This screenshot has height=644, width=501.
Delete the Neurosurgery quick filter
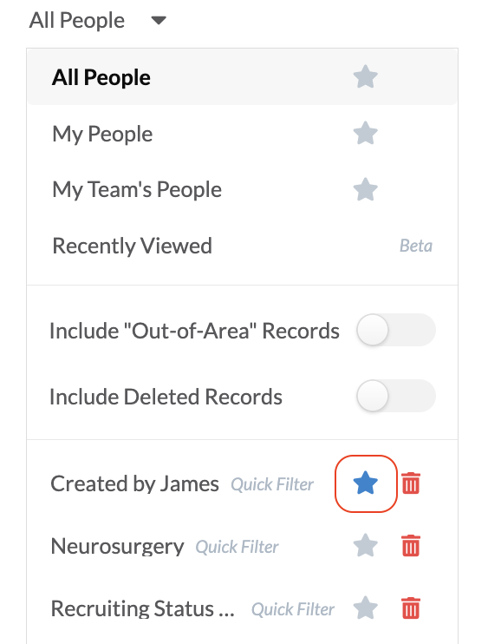pos(411,545)
